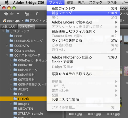The height and width of the screenshot is (118, 128).
Task: Open the parent/favorites dropdown arrow
Action: tap(18, 14)
